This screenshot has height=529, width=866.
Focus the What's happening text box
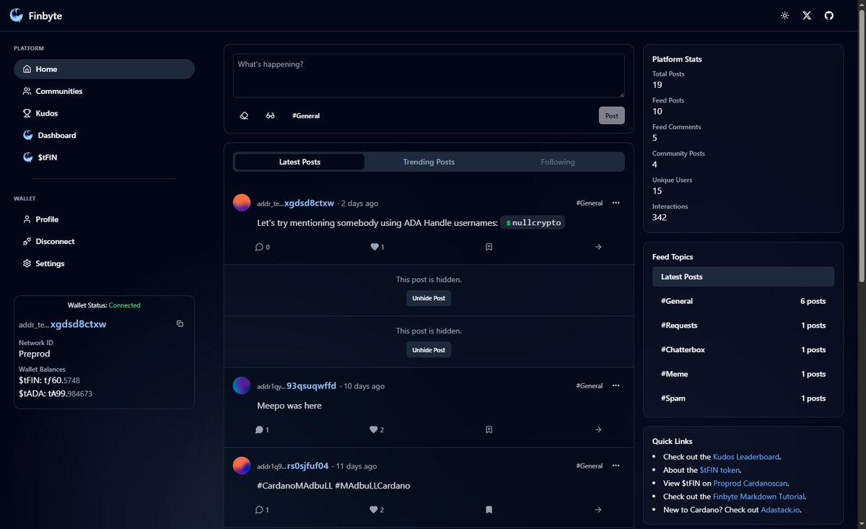(x=429, y=76)
